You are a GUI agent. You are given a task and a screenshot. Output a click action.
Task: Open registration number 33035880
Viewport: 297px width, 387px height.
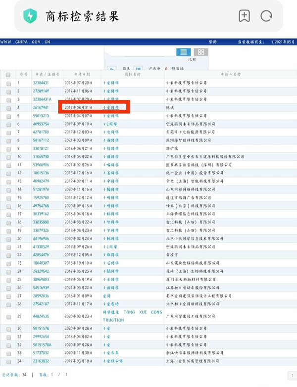(41, 222)
